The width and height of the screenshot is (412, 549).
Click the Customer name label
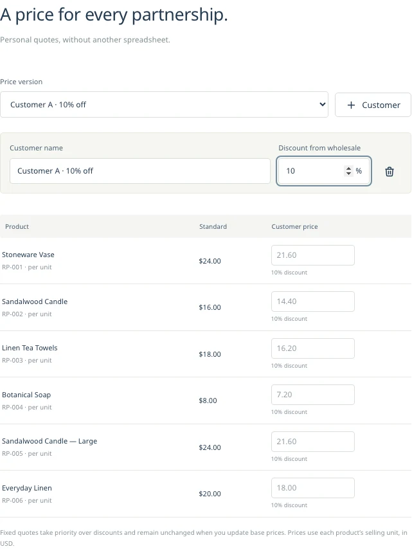pyautogui.click(x=36, y=148)
